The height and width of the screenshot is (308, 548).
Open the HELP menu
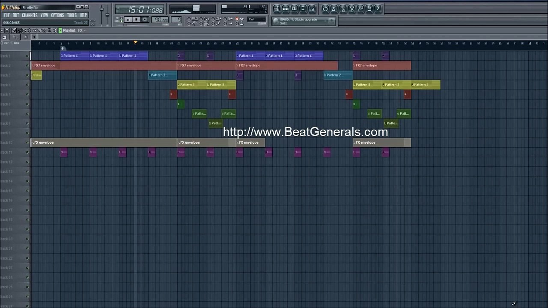tap(83, 15)
